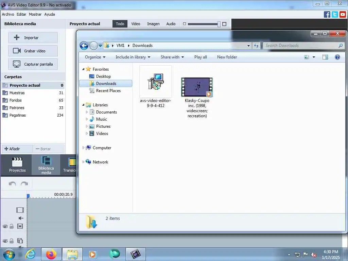Click the video track filmstrip icon
Viewport: 348px width, 261px height.
coord(20,210)
